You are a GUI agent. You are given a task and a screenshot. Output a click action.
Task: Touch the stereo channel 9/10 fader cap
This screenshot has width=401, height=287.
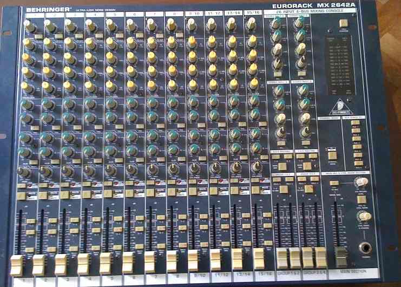pyautogui.click(x=193, y=260)
